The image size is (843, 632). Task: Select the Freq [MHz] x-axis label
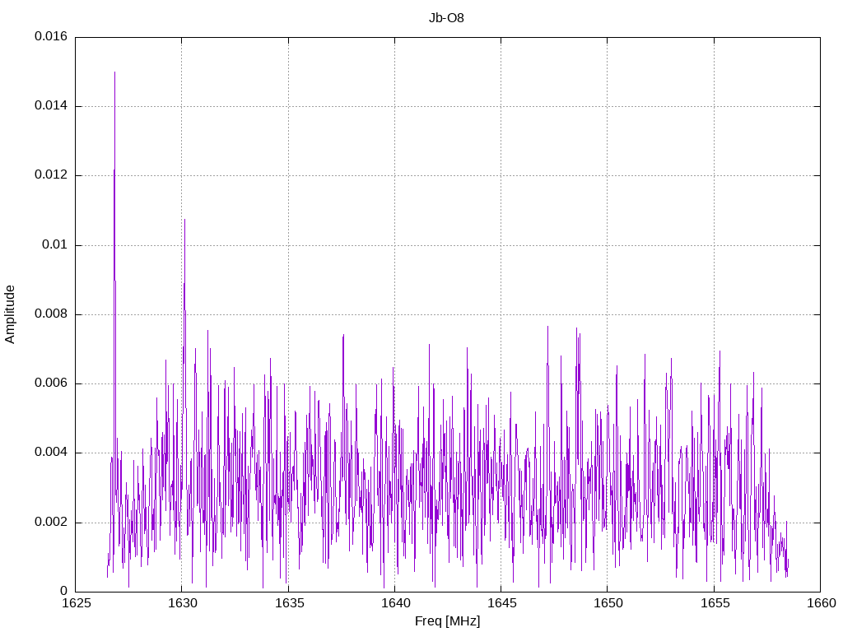tap(447, 621)
